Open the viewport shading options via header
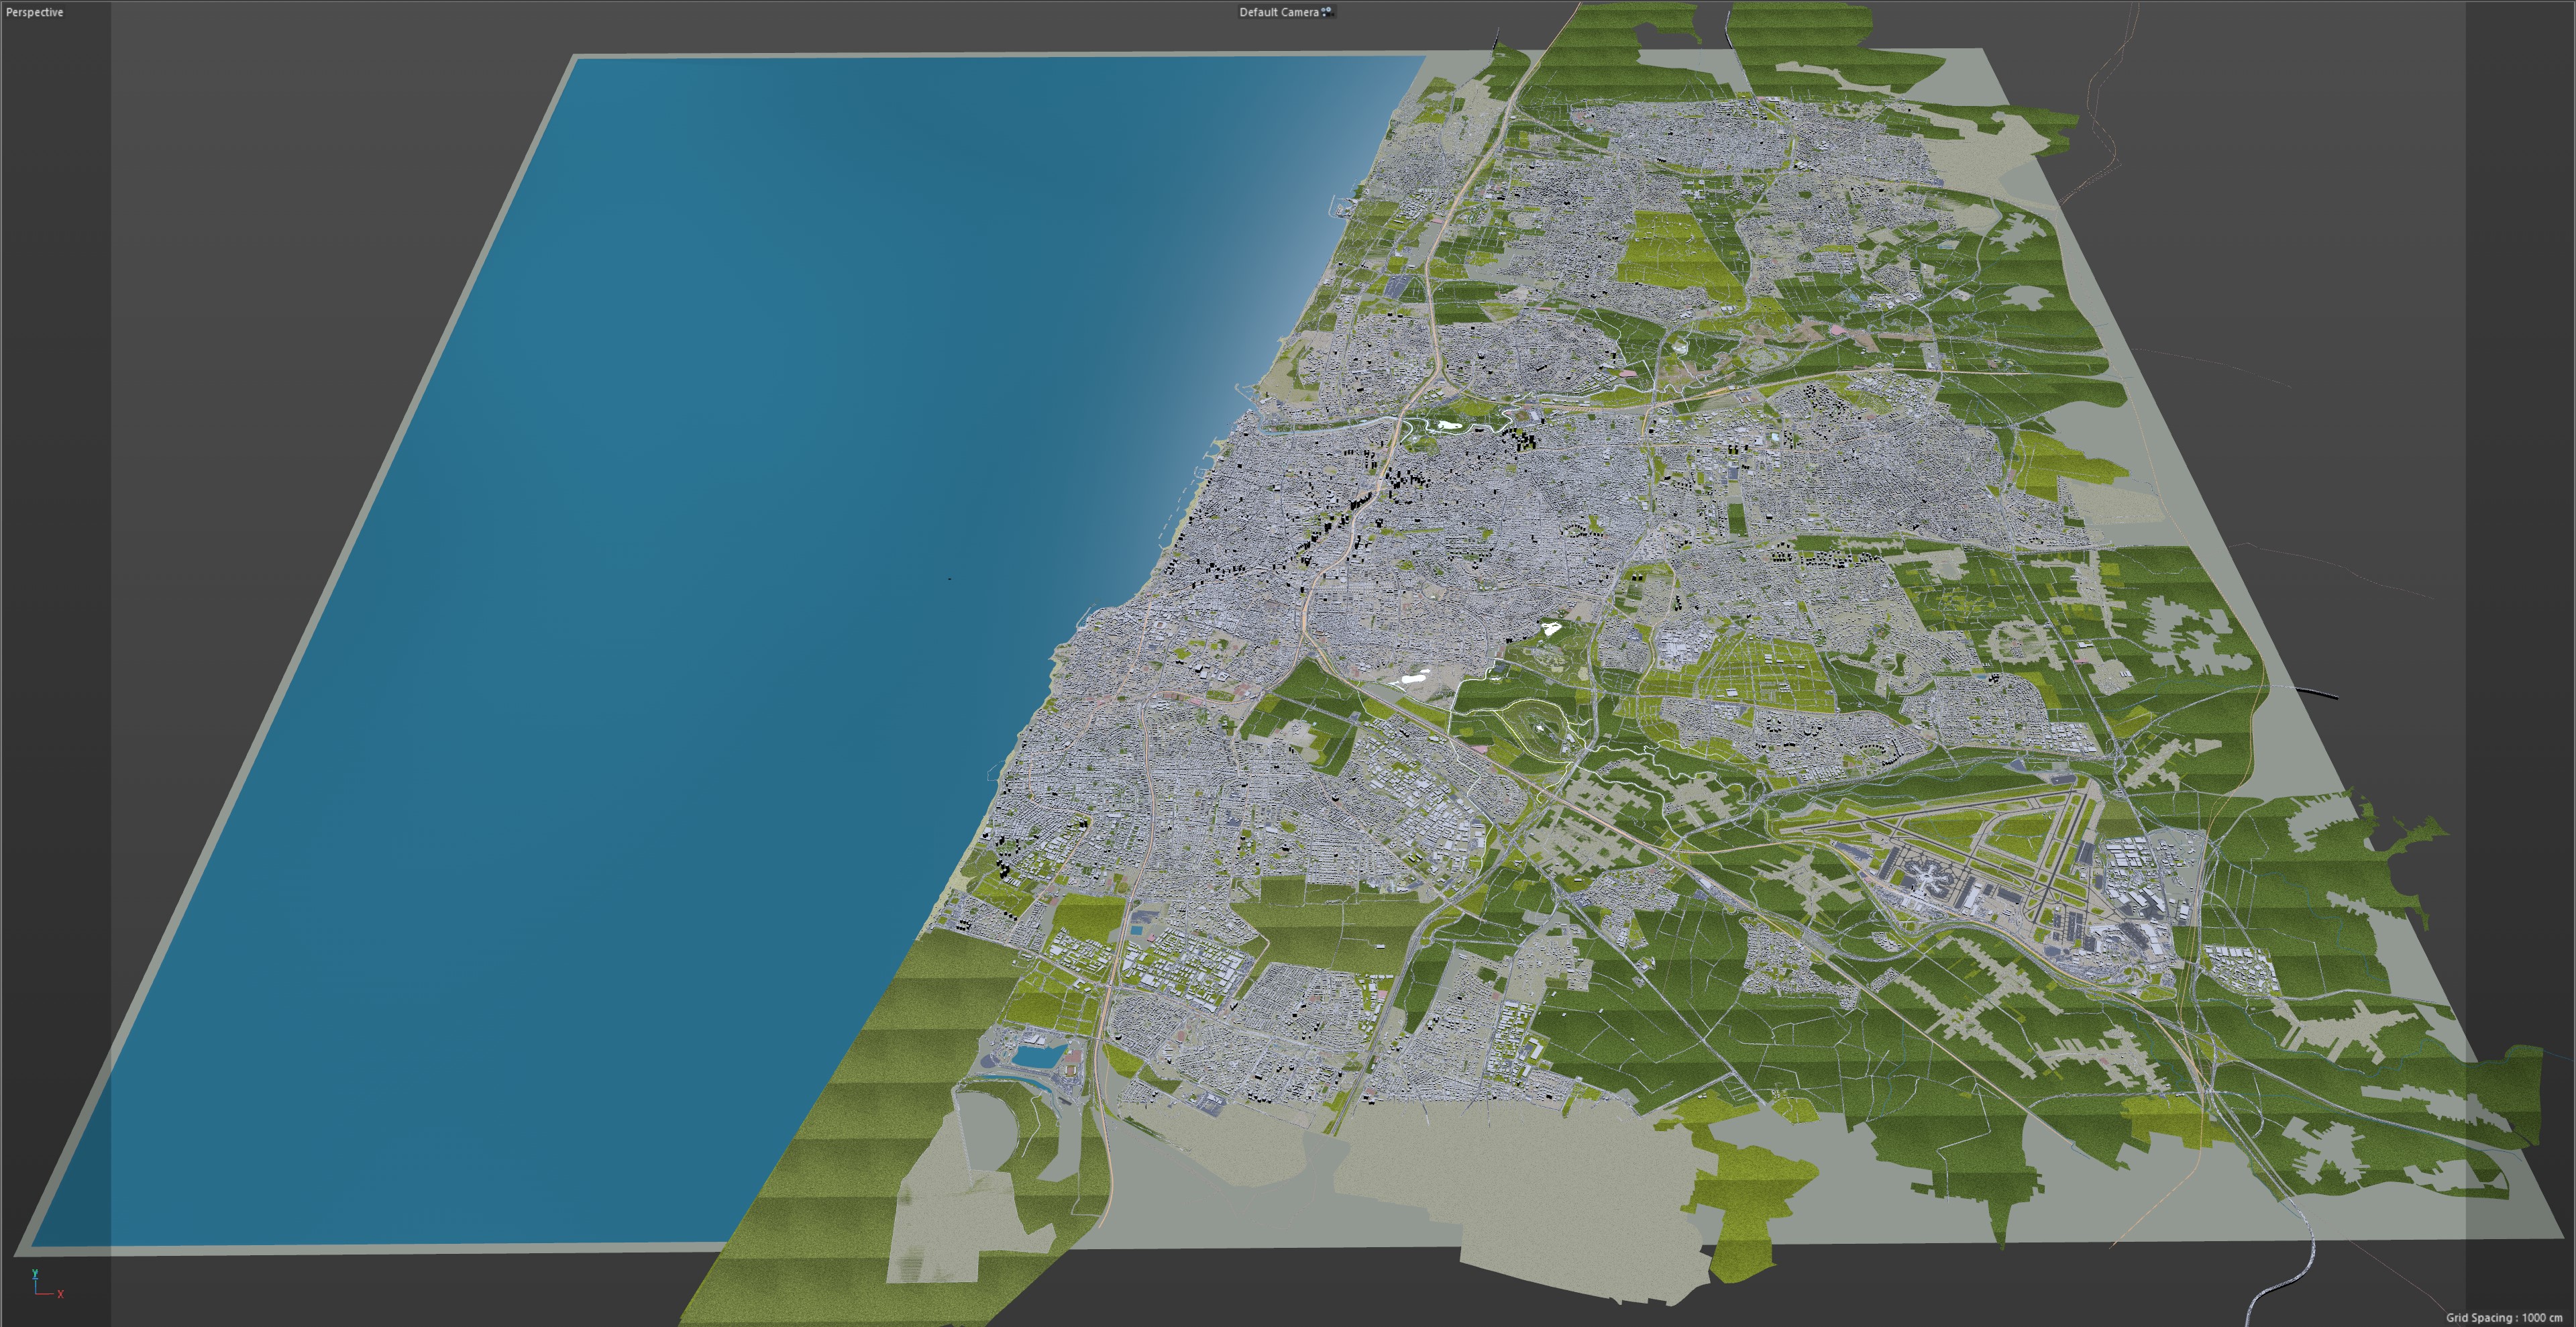Screen dimensions: 2576x1327 [x=1288, y=12]
